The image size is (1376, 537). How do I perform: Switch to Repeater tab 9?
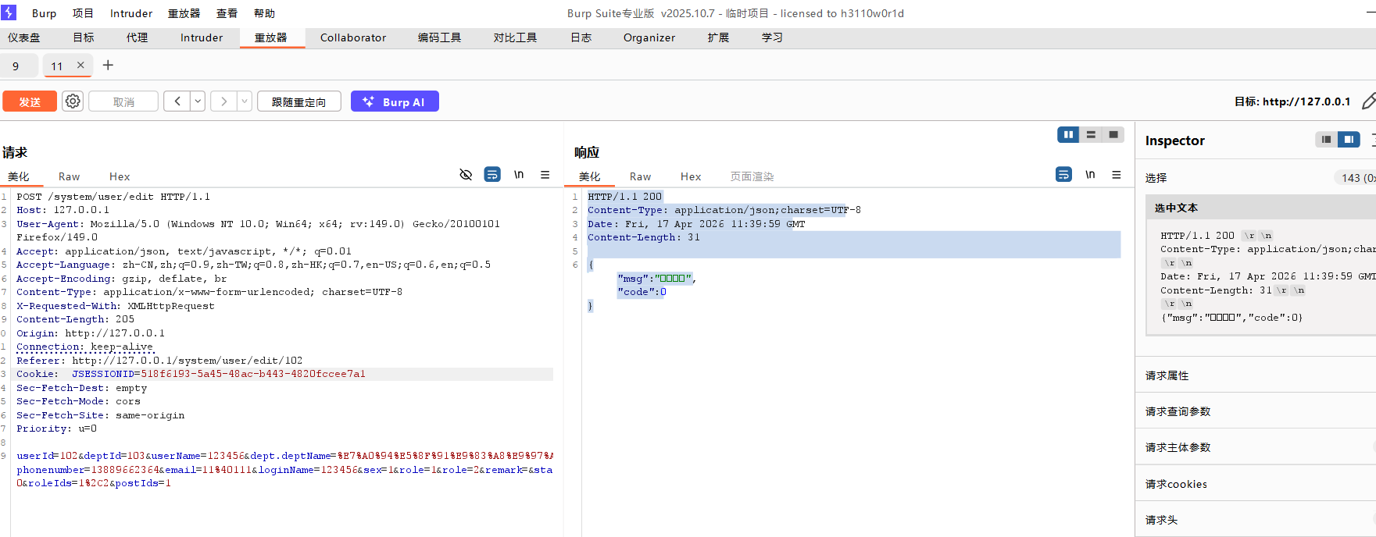[16, 66]
